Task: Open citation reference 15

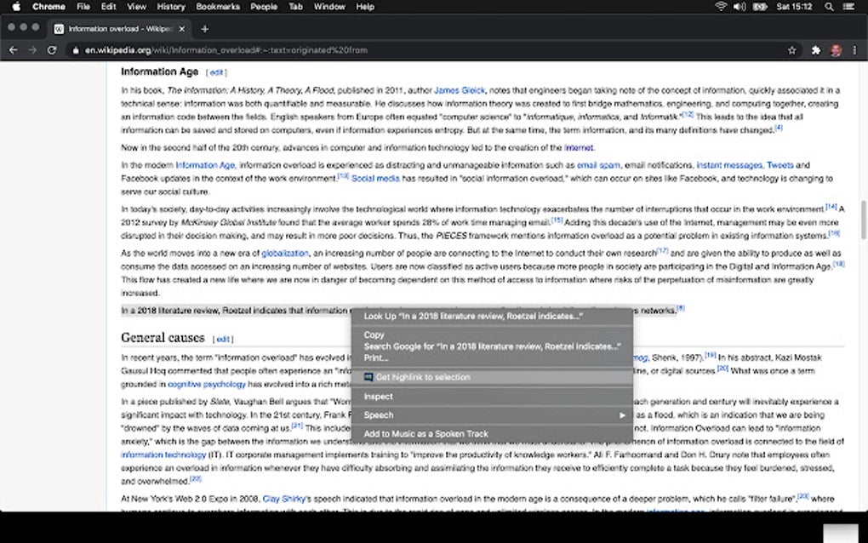Action: (557, 220)
